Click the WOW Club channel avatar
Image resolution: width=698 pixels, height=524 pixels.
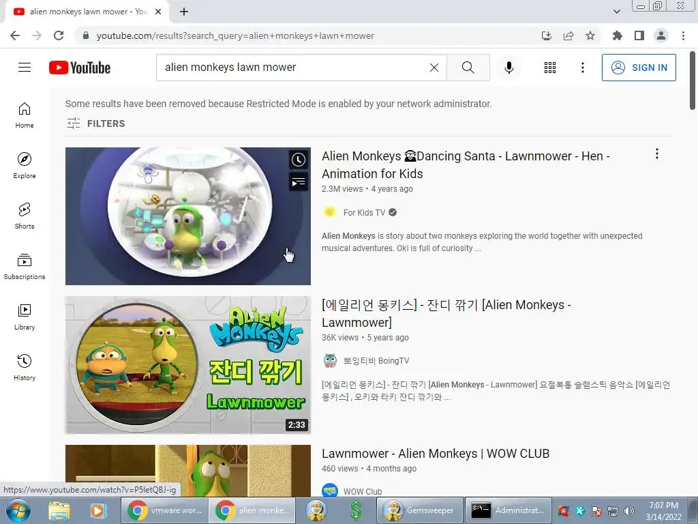click(x=329, y=491)
